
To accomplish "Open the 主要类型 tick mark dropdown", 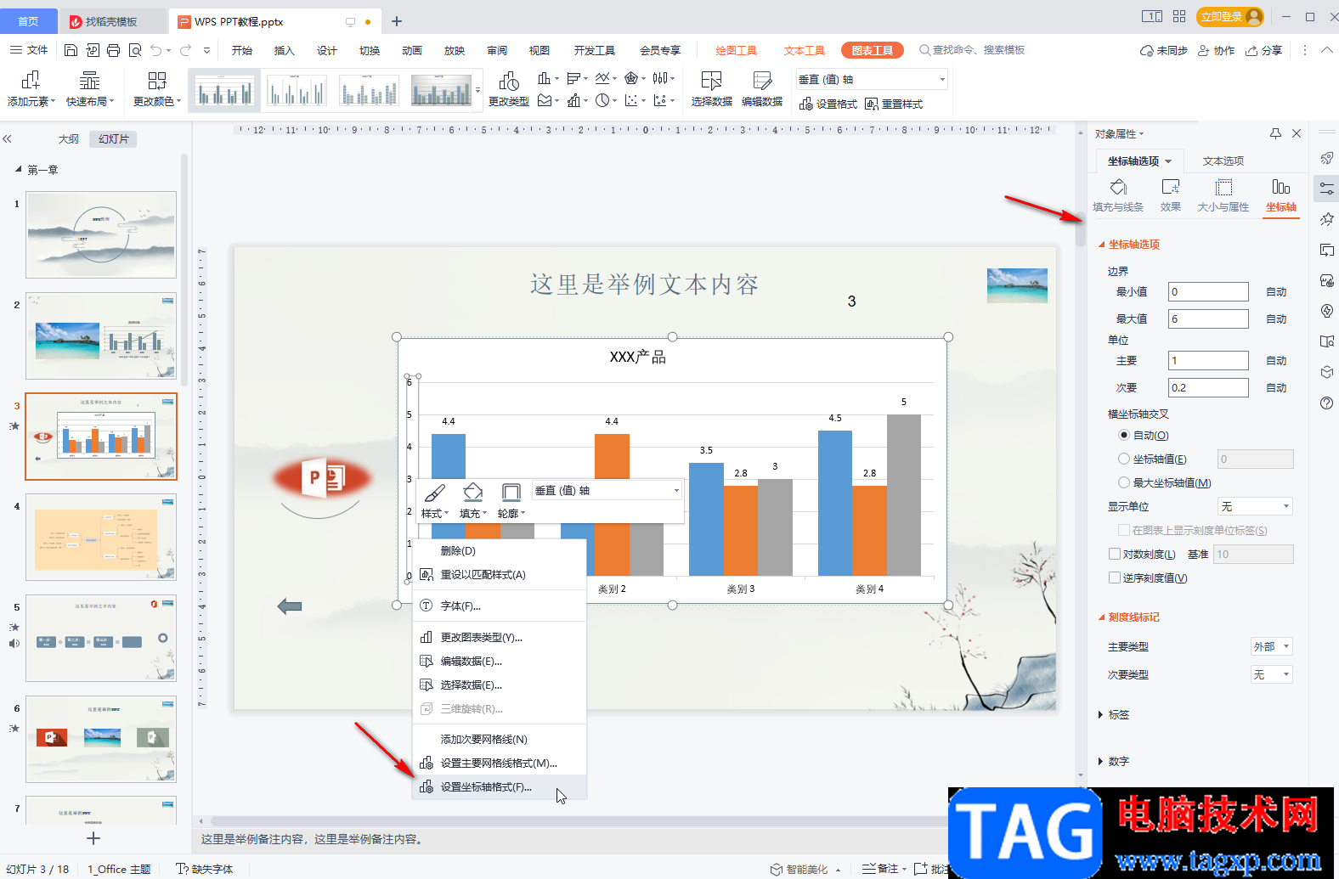I will click(x=1272, y=646).
